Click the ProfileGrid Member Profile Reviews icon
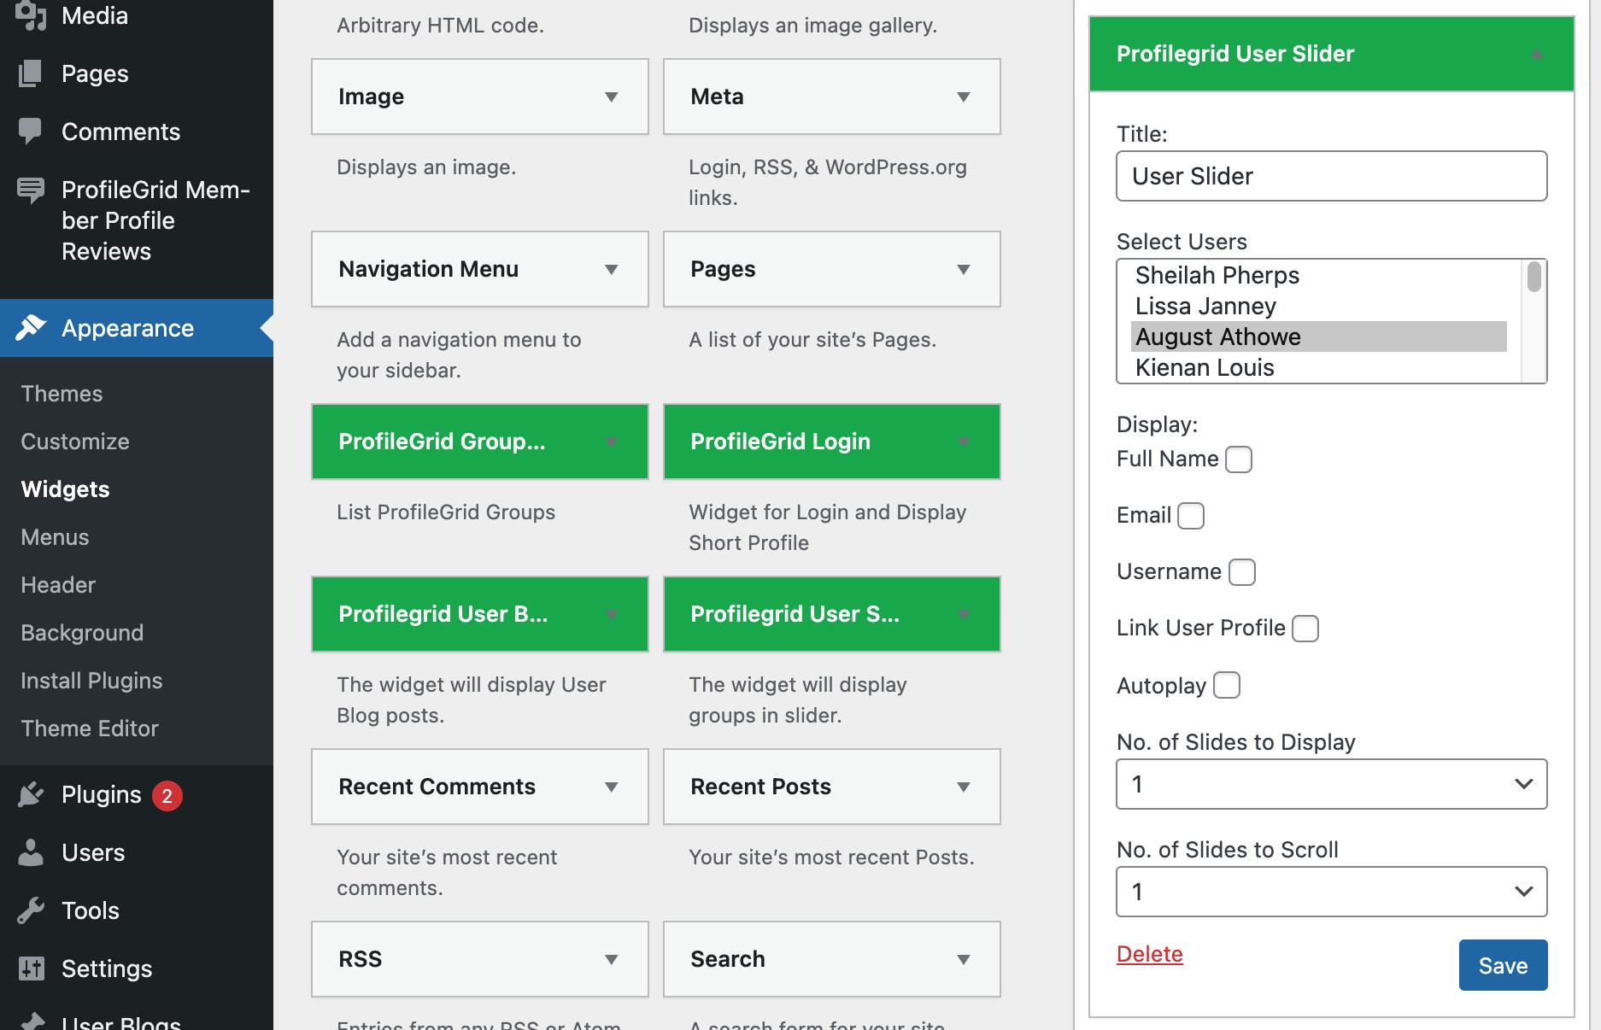The width and height of the screenshot is (1601, 1030). coord(31,190)
